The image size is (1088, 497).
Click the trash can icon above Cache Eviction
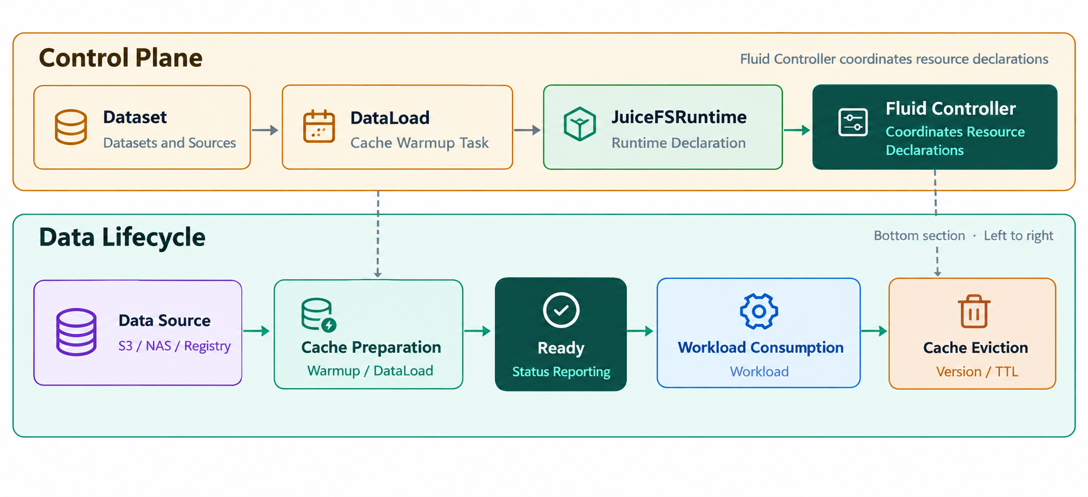tap(974, 311)
